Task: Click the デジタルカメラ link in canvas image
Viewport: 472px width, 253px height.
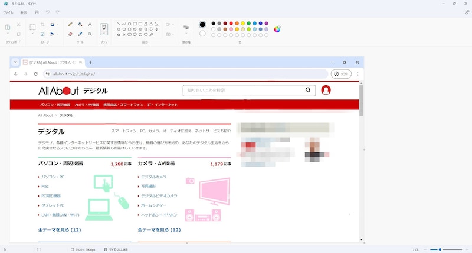Action: click(153, 177)
